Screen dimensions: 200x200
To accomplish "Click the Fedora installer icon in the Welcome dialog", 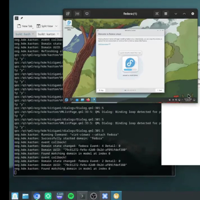I will (x=130, y=64).
